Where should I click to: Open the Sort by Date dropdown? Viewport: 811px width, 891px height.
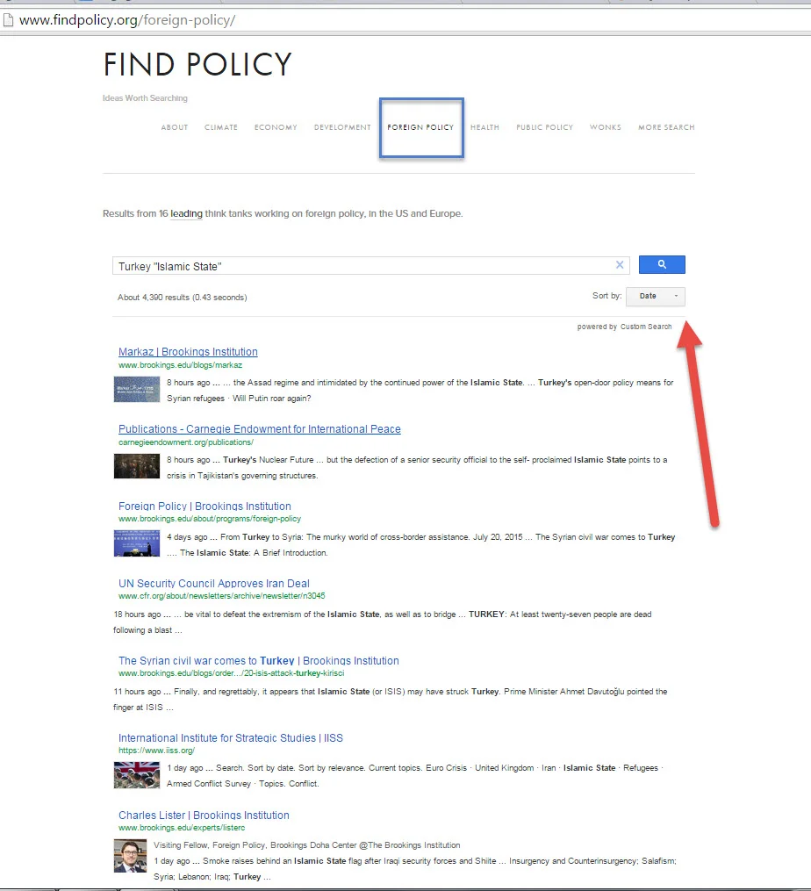tap(656, 296)
